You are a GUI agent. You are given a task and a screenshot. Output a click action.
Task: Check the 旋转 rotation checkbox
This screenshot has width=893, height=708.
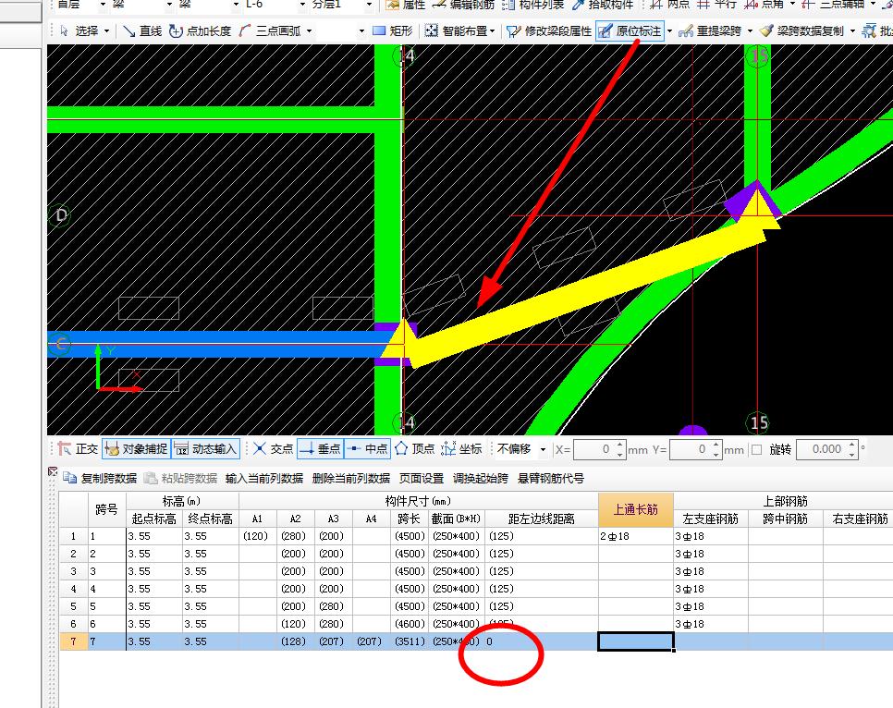point(757,449)
